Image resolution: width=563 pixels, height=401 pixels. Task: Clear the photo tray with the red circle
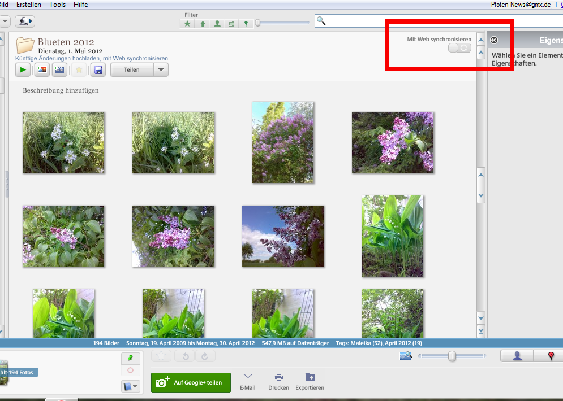pos(130,370)
